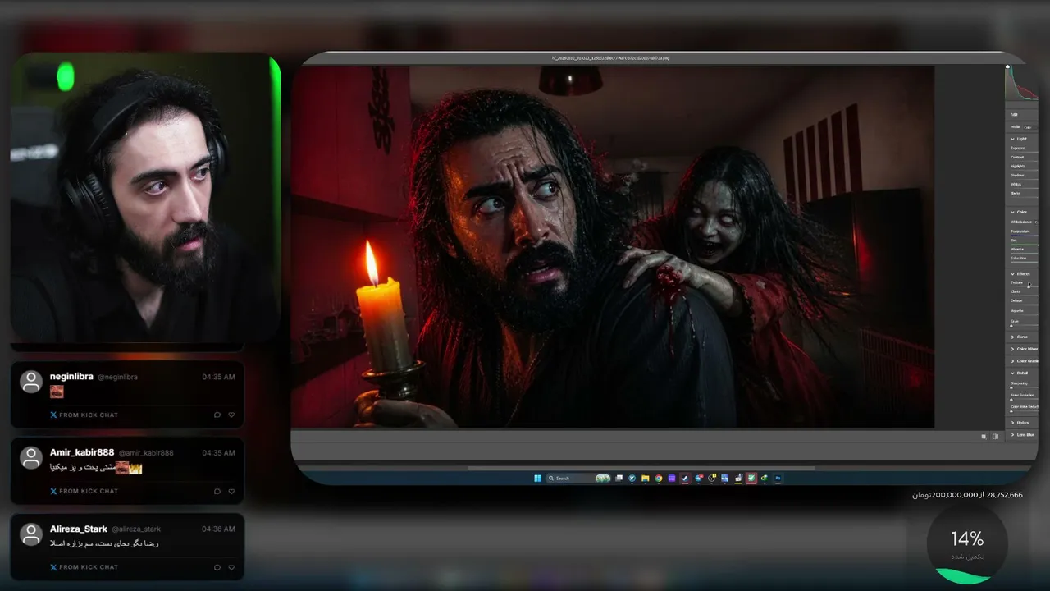Click the Blacks slider label
This screenshot has height=591, width=1050.
pos(1016,193)
